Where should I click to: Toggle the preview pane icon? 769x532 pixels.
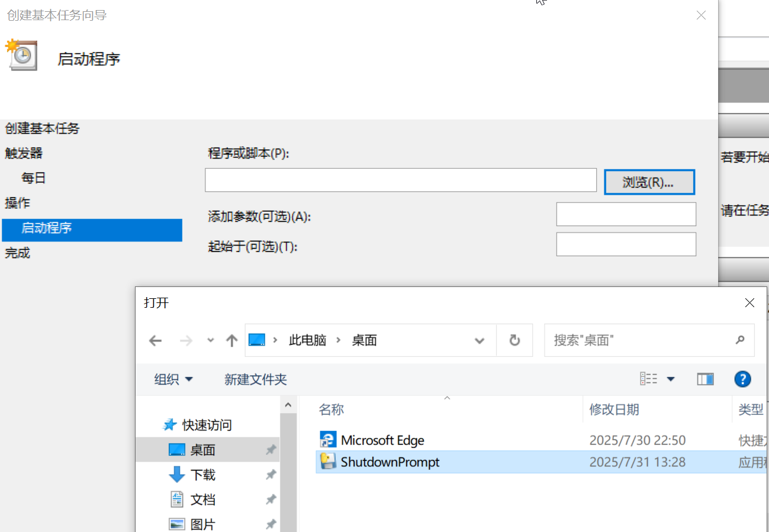pyautogui.click(x=705, y=379)
